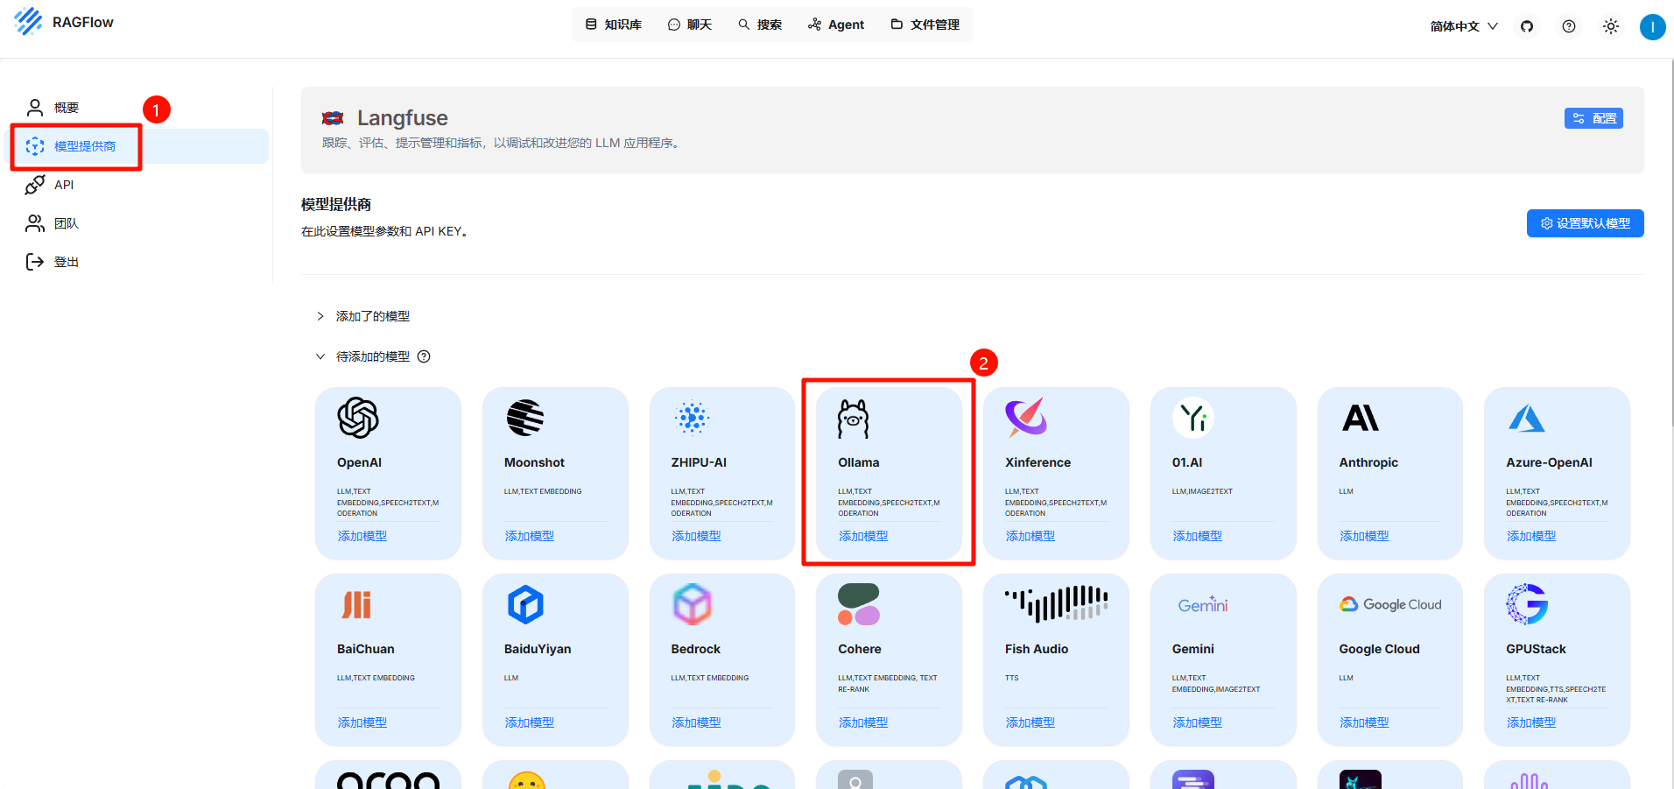The width and height of the screenshot is (1674, 789).
Task: Click the Ollama llama icon
Action: coord(854,419)
